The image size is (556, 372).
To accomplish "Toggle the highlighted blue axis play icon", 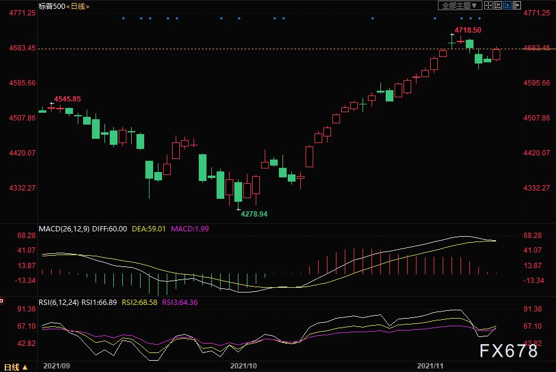I will click(x=507, y=5).
